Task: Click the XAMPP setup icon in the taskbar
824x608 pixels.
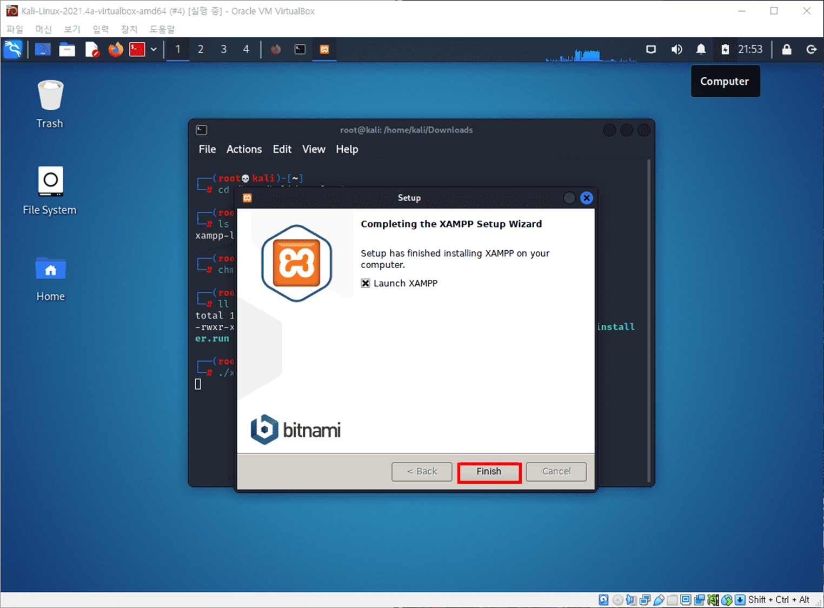Action: click(324, 49)
